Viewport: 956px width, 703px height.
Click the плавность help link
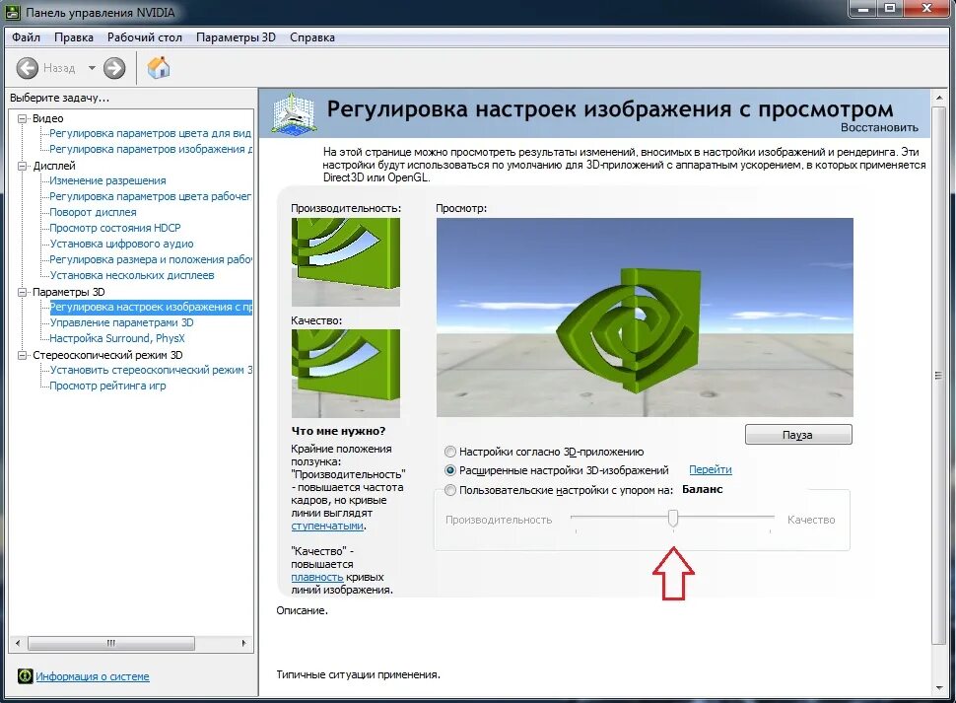tap(317, 577)
